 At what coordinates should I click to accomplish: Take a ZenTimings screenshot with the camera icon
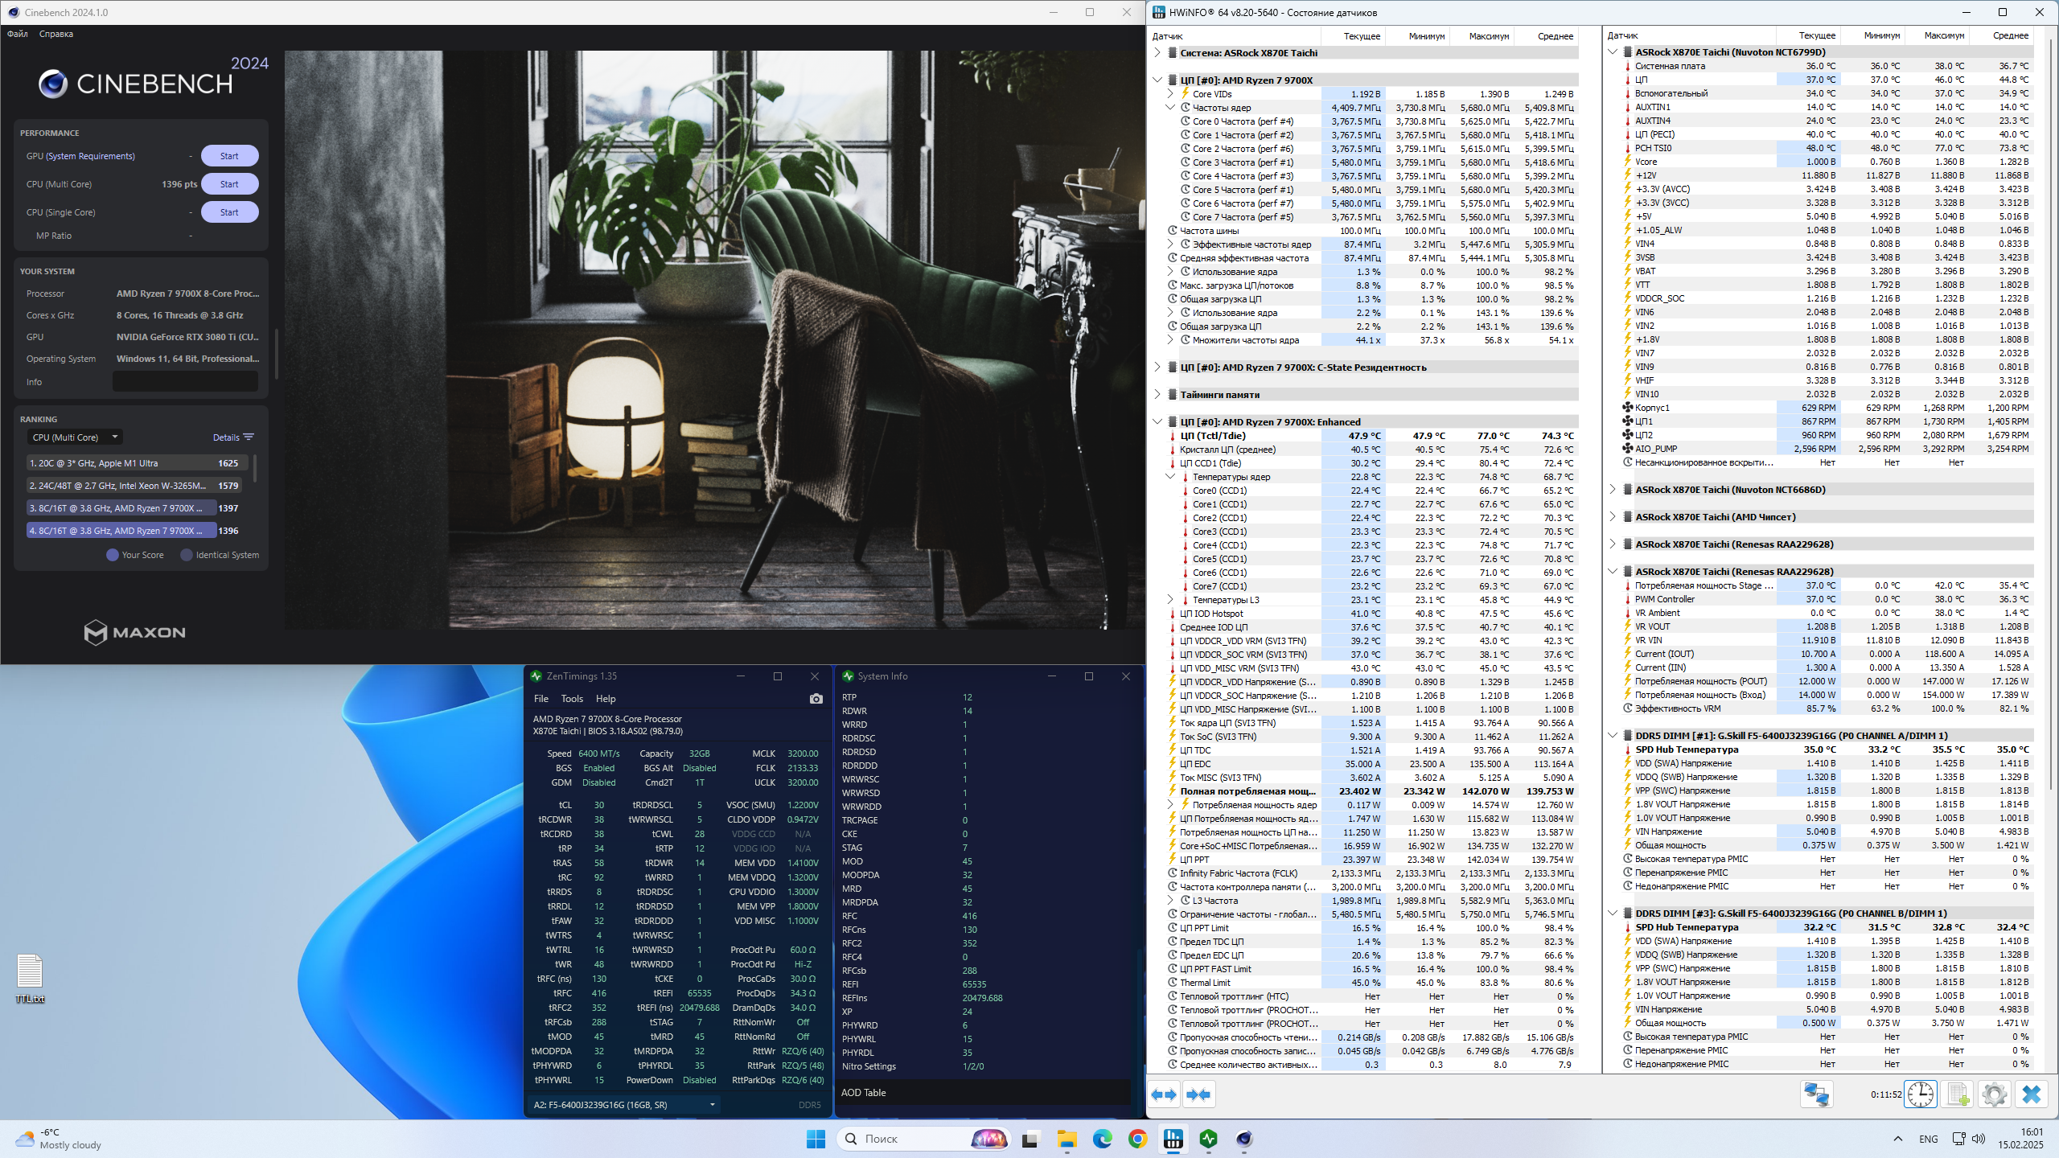[x=816, y=699]
